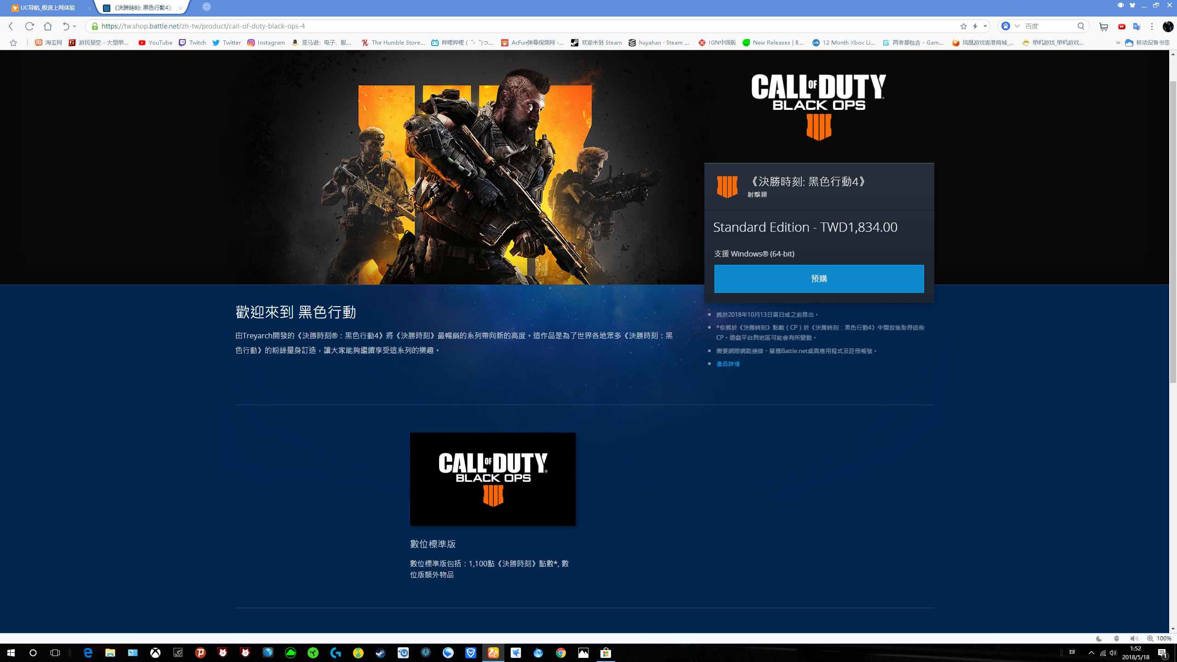Click the Baidu paw search engine icon
This screenshot has width=1177, height=662.
coord(1006,26)
